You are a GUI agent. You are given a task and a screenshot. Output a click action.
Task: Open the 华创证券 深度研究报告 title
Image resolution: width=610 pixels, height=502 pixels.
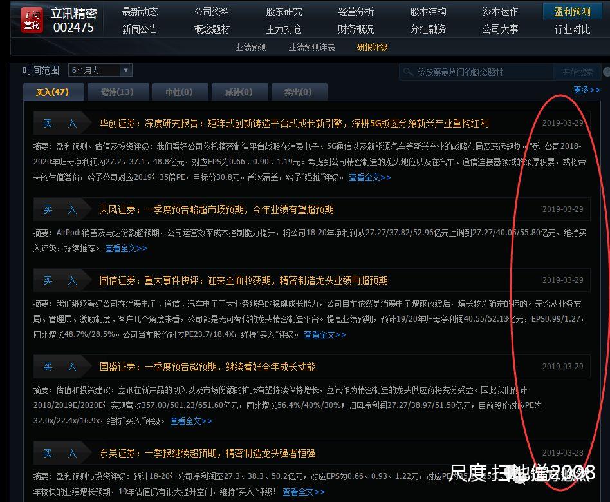(x=293, y=123)
